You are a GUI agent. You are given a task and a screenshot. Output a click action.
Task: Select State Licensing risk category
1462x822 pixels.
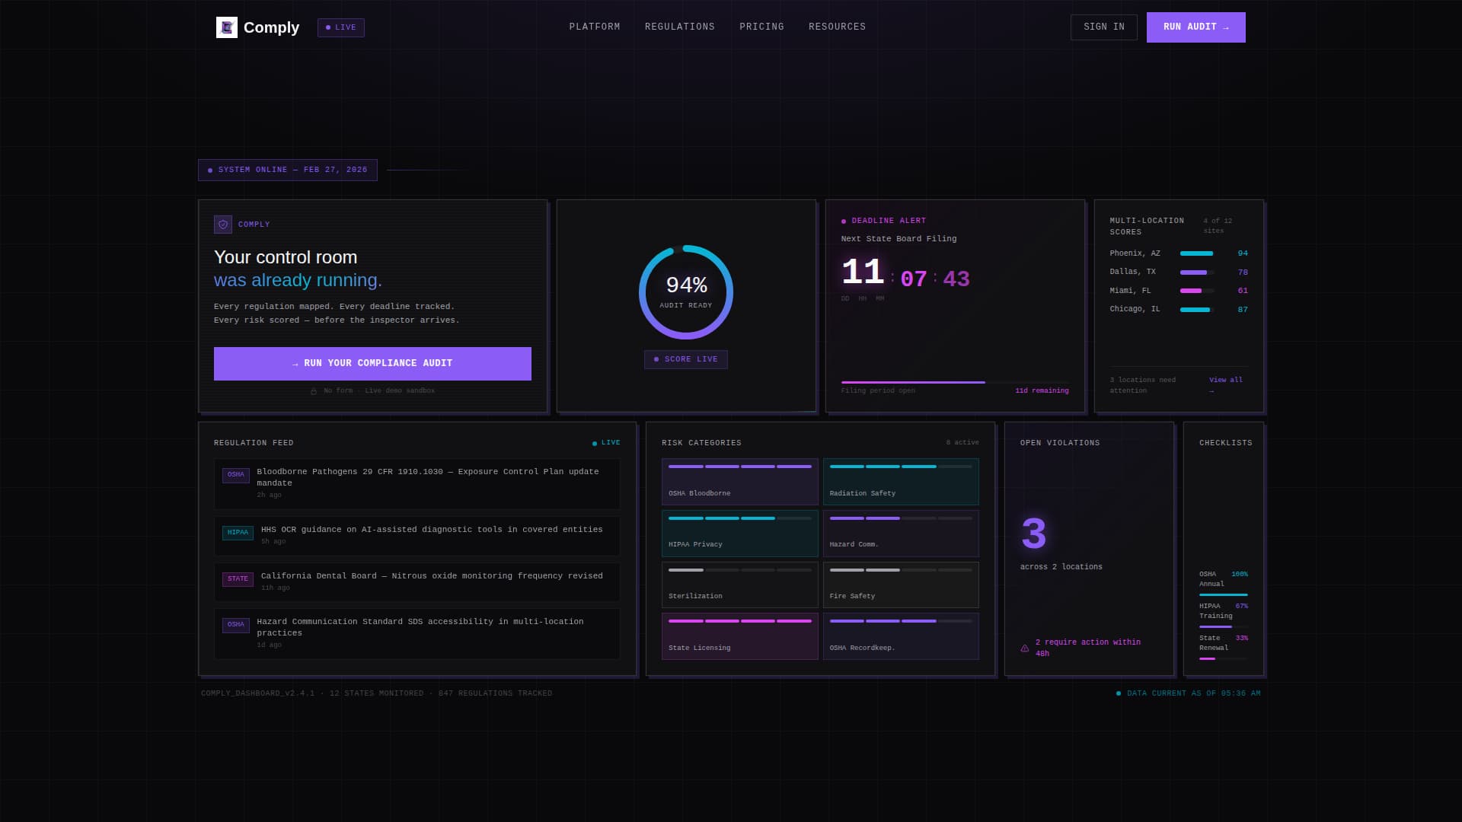[x=740, y=636]
